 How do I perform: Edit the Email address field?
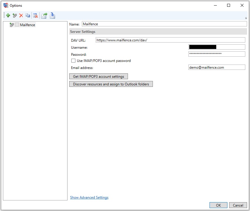click(217, 67)
